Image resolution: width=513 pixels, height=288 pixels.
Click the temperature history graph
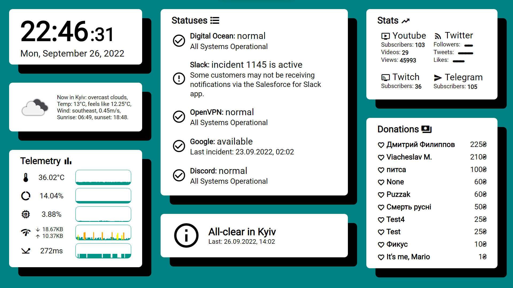coord(103,177)
